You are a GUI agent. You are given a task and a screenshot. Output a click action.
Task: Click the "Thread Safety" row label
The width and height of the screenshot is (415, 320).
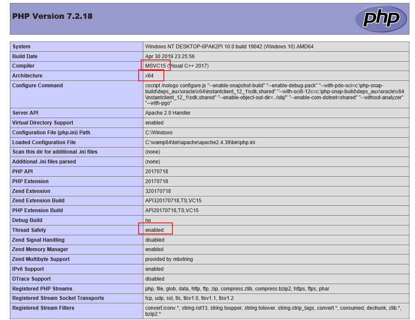(x=29, y=230)
